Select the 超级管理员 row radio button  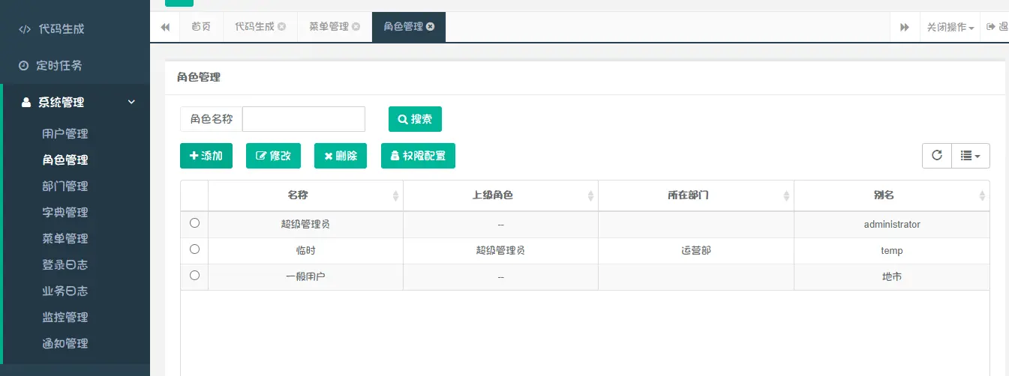click(x=195, y=223)
